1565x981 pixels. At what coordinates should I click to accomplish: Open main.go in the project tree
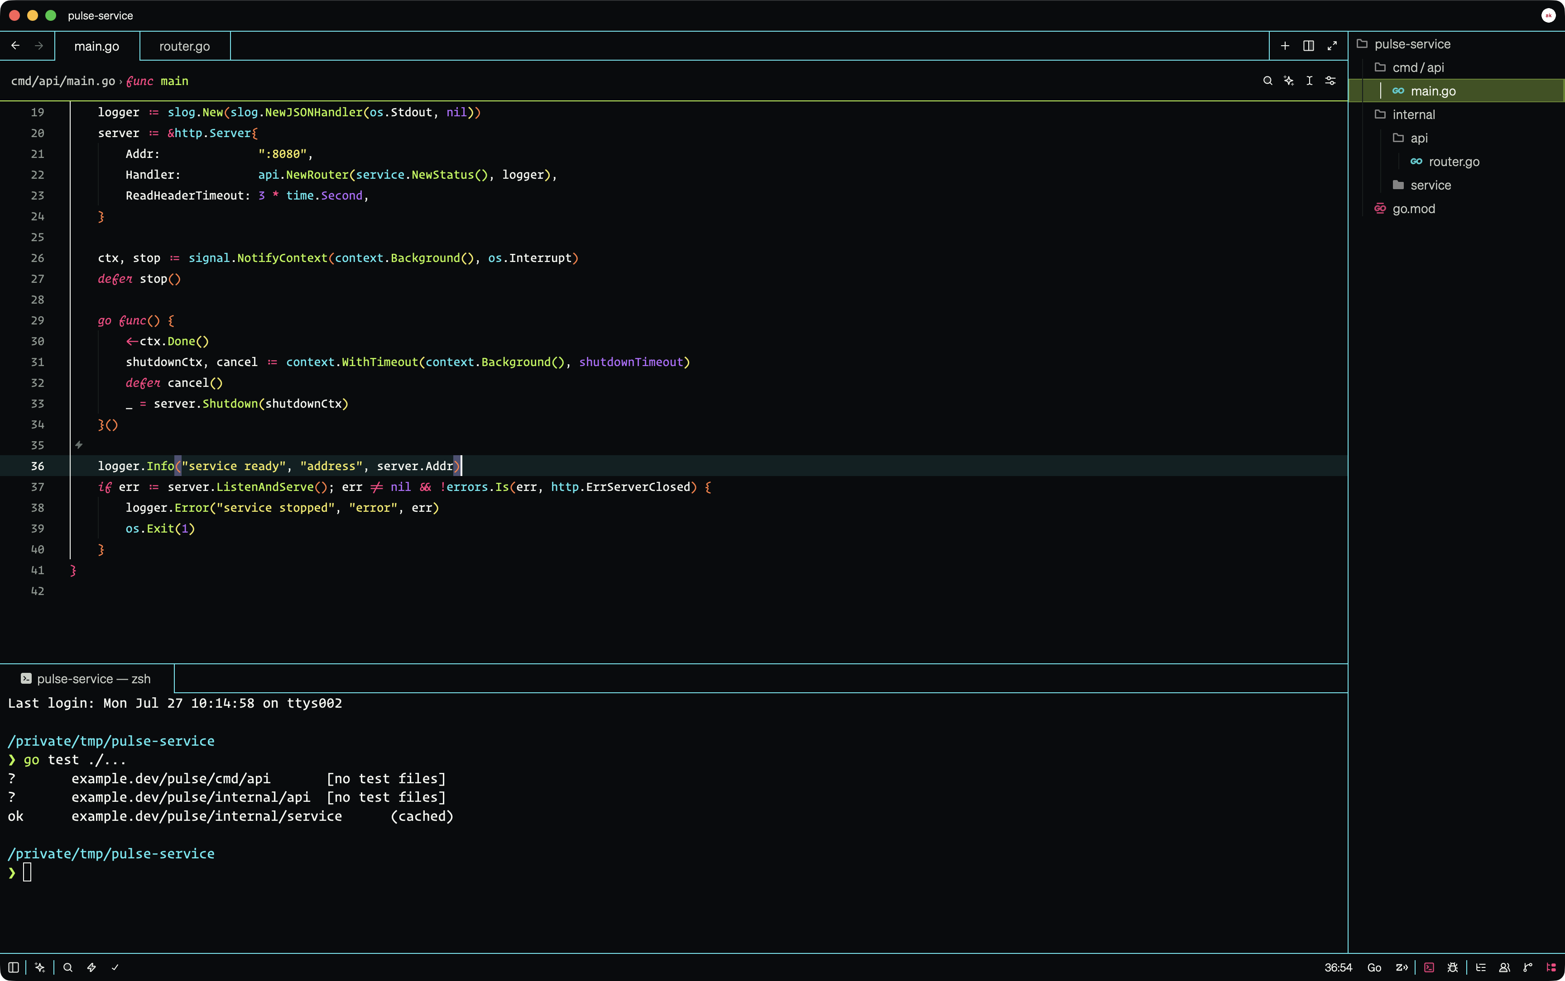(x=1457, y=91)
